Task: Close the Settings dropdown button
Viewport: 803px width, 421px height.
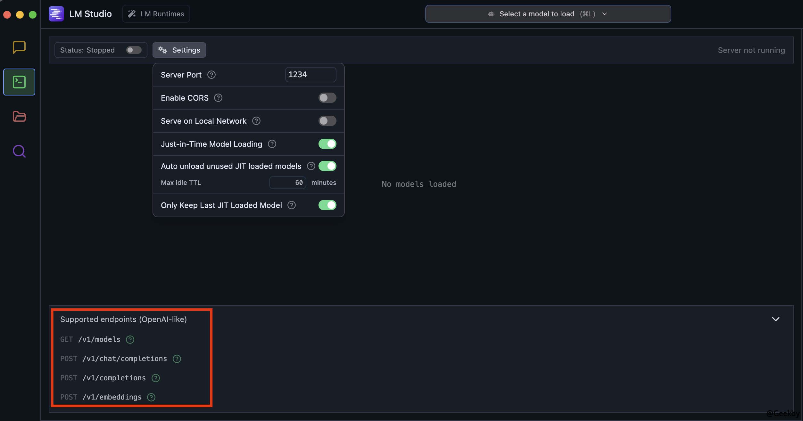Action: (179, 50)
